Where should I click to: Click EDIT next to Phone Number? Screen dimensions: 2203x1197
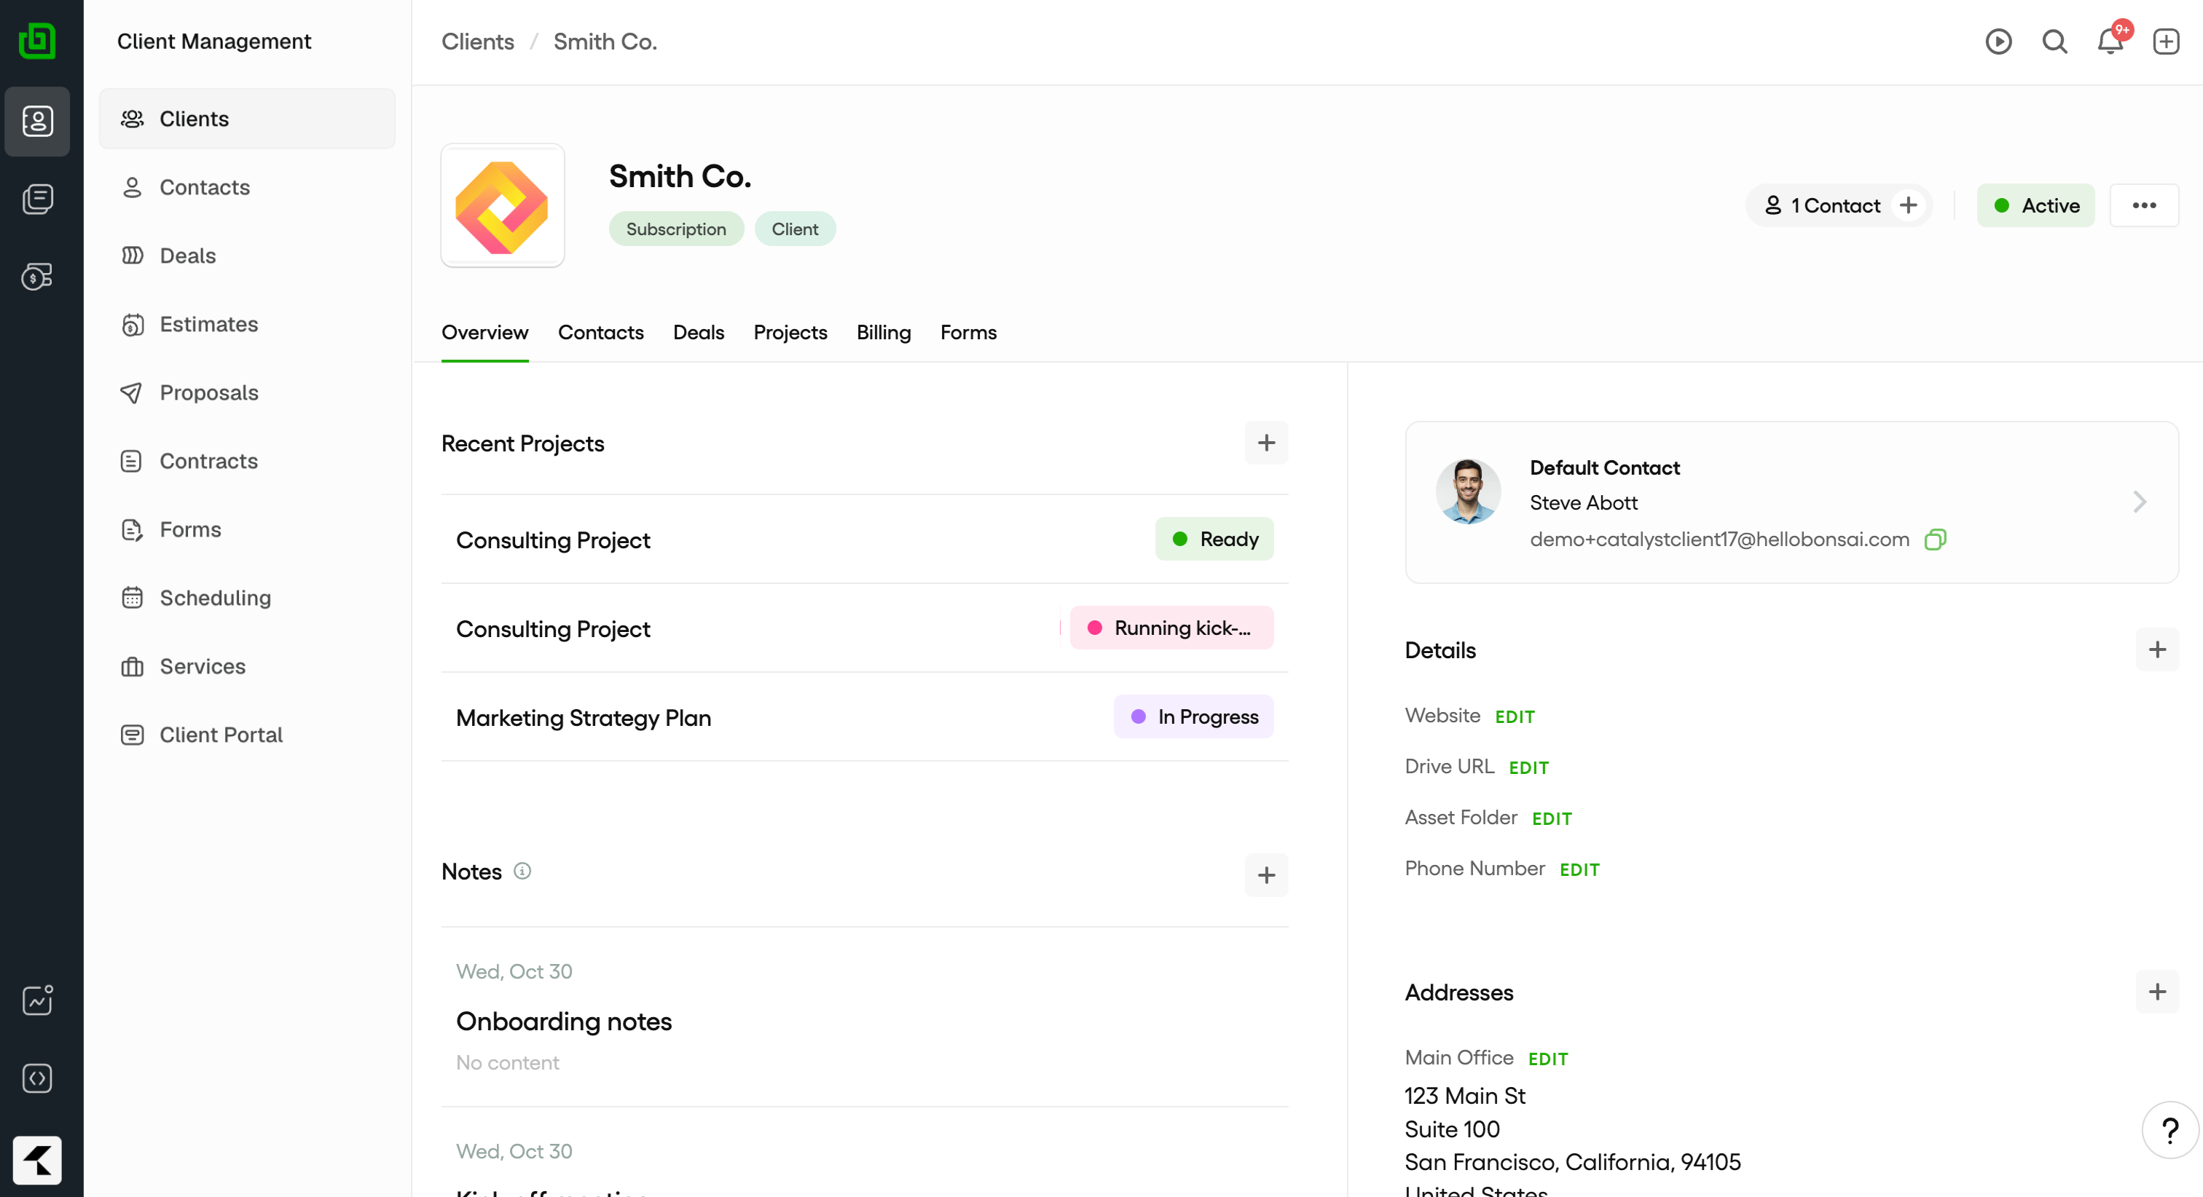(x=1579, y=869)
